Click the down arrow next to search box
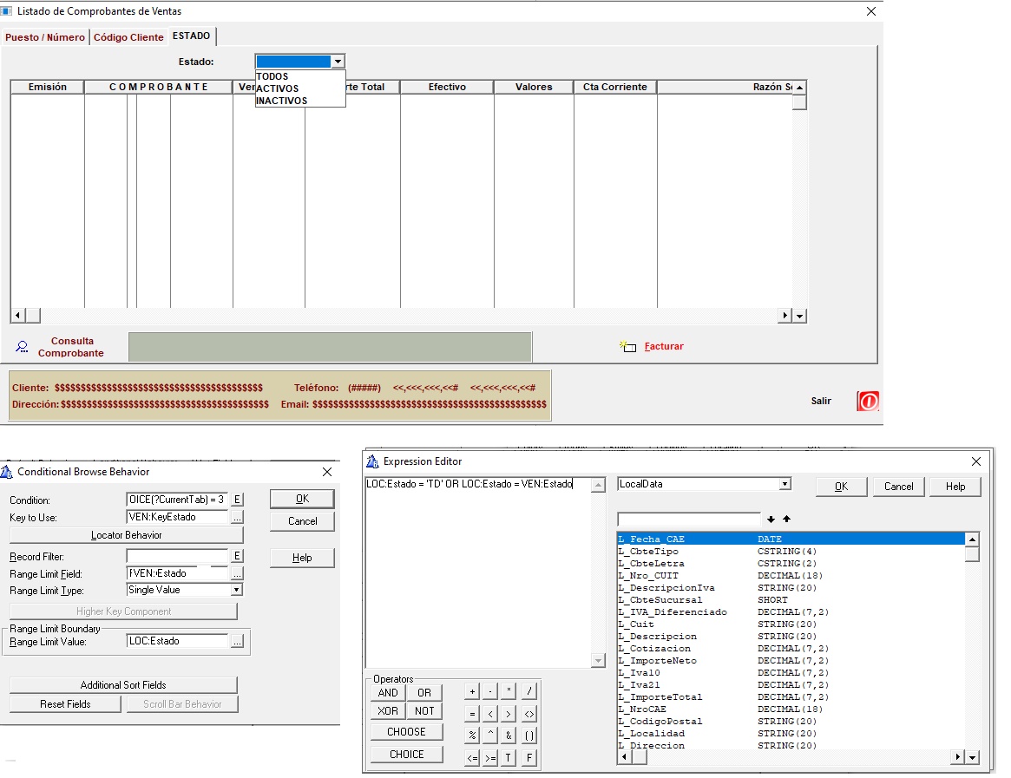The width and height of the screenshot is (1011, 778). point(771,520)
